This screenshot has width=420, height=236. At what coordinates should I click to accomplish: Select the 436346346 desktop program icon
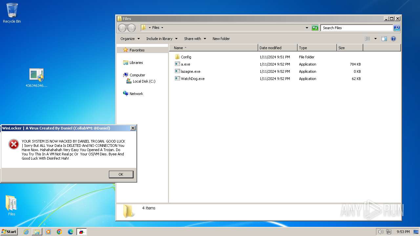(x=36, y=78)
